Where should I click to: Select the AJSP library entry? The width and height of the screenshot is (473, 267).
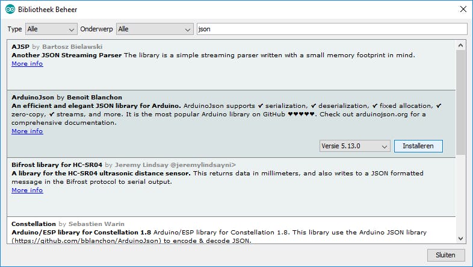click(x=20, y=46)
